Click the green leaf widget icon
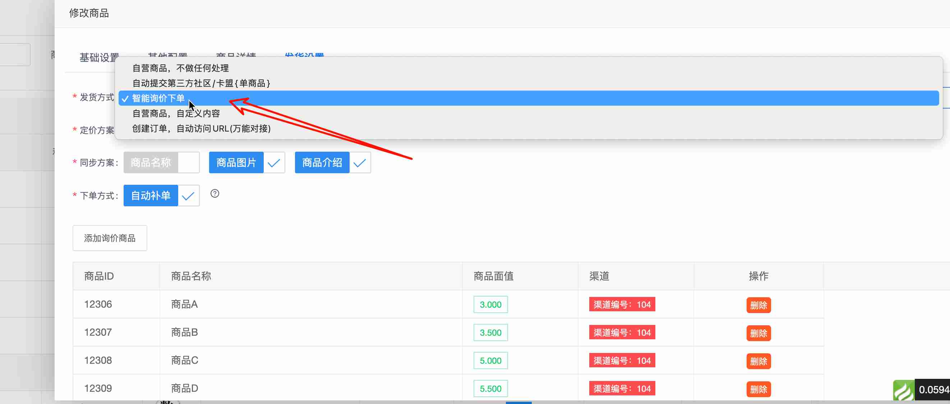 [x=903, y=391]
